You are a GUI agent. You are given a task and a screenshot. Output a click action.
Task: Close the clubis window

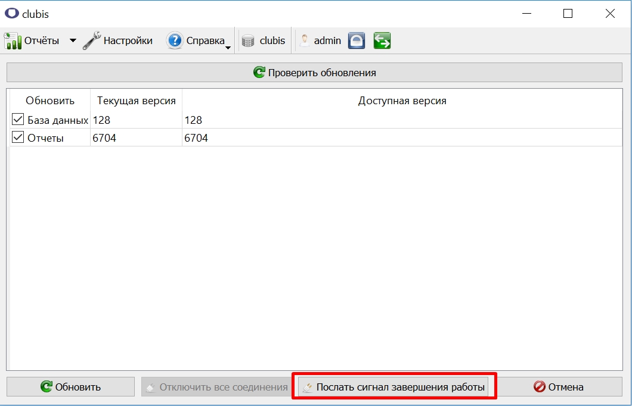coord(610,14)
